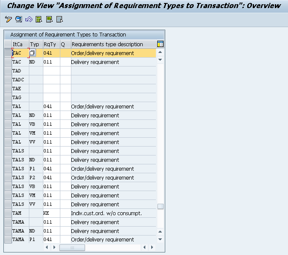Click the VV Typ cell in TALS row
Viewport: 288px width, 255px height.
[x=36, y=204]
